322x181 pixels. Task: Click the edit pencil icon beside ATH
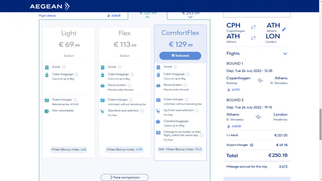pyautogui.click(x=284, y=29)
